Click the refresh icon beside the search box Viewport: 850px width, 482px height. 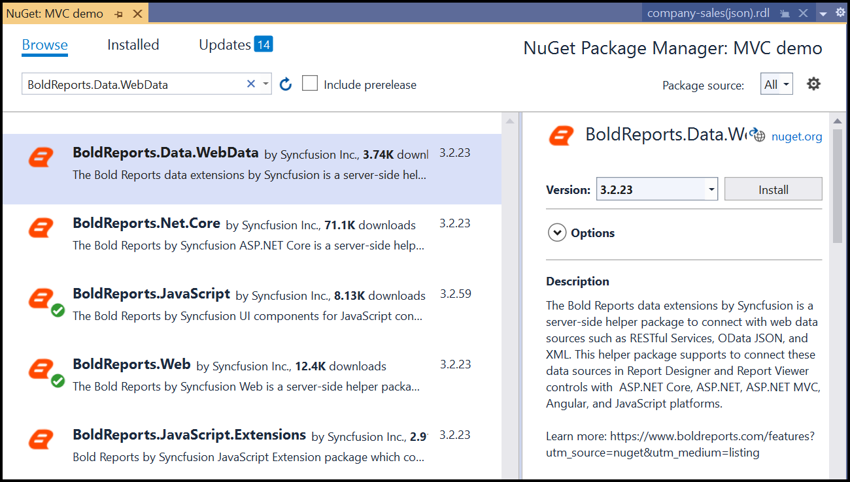tap(286, 84)
